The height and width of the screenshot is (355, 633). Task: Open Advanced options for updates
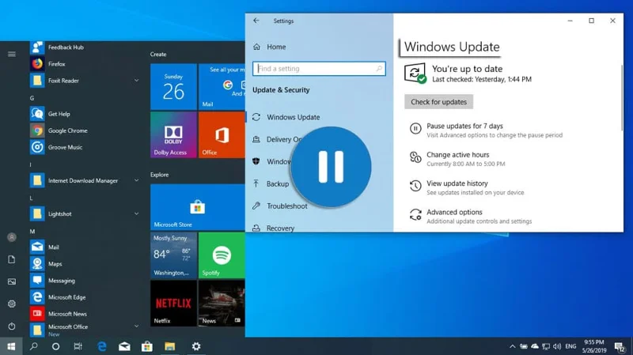pos(471,216)
